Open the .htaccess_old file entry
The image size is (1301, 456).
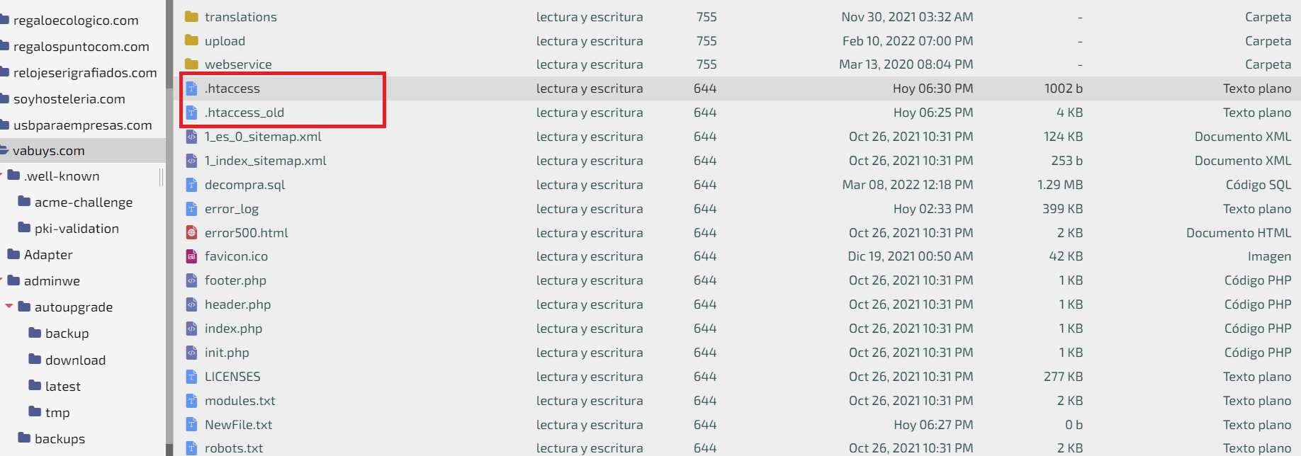click(244, 113)
